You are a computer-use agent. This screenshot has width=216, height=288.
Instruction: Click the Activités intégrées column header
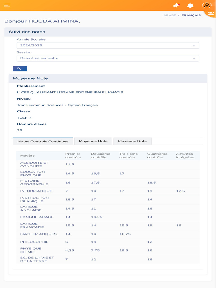pos(185,156)
